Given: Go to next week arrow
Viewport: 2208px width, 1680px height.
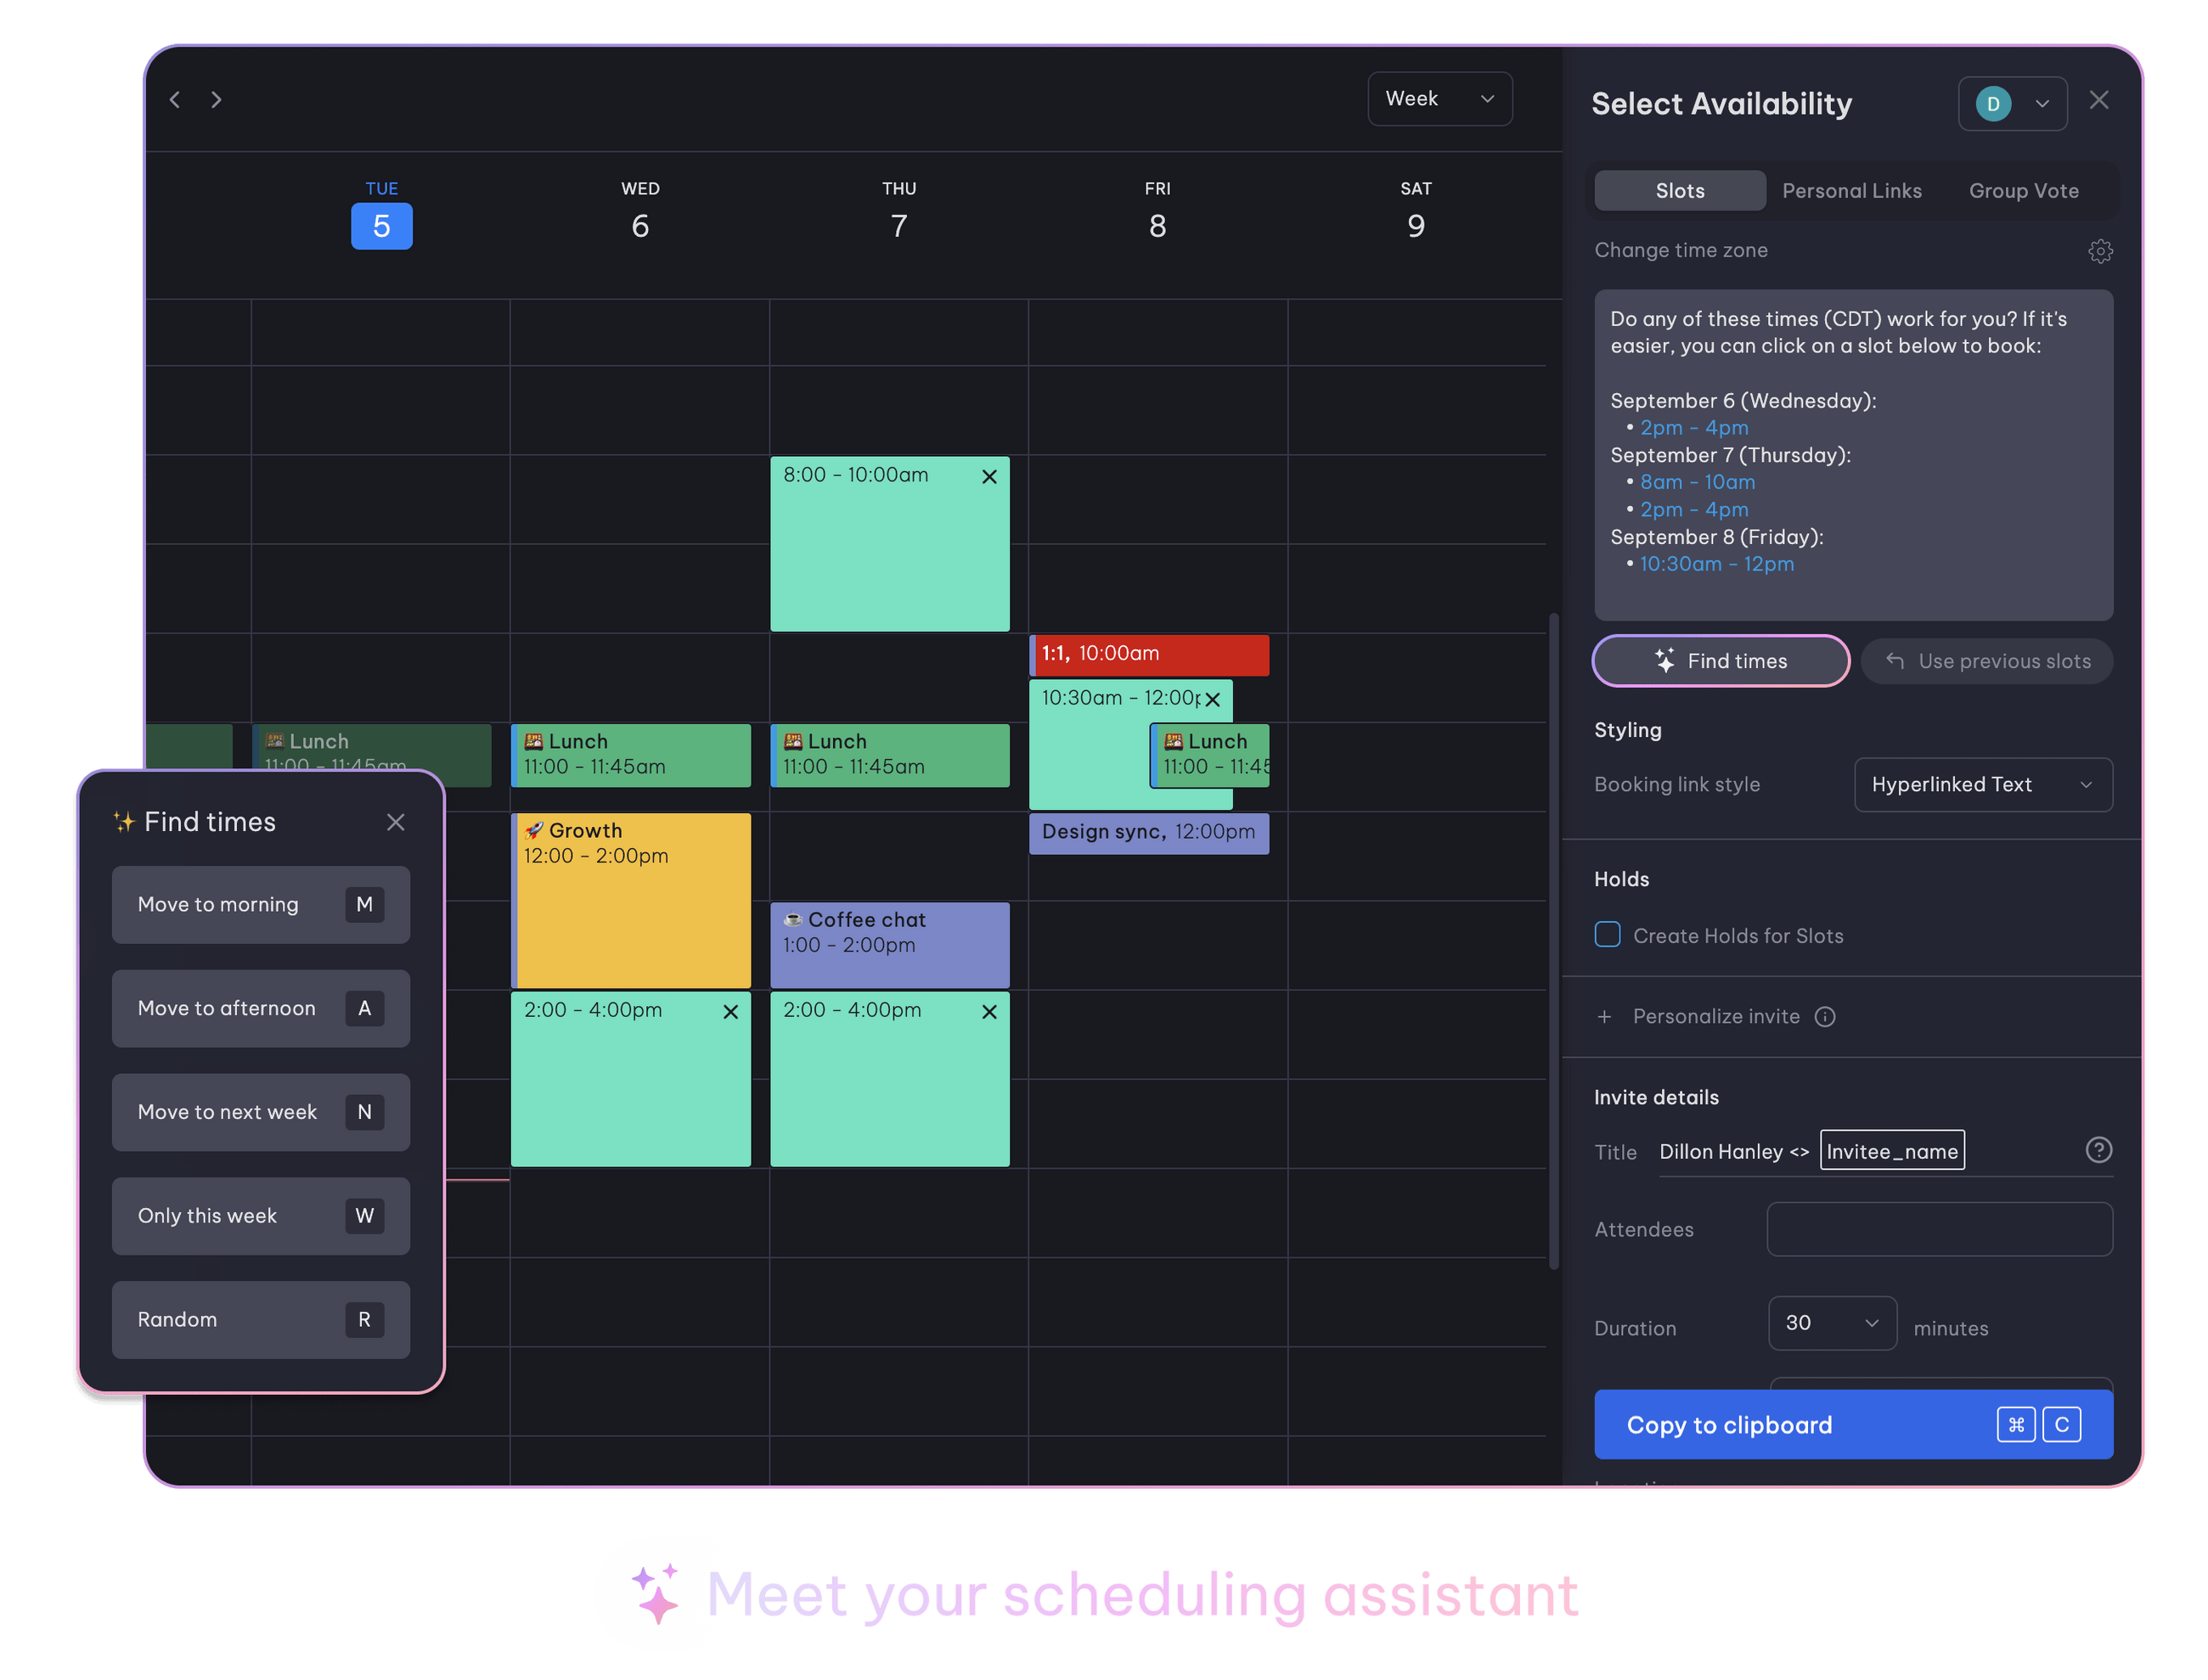Looking at the screenshot, I should coord(216,99).
